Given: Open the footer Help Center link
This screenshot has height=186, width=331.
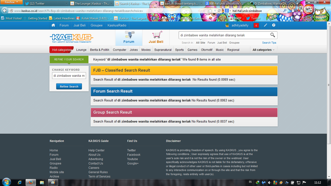Looking at the screenshot, I should tap(96, 150).
